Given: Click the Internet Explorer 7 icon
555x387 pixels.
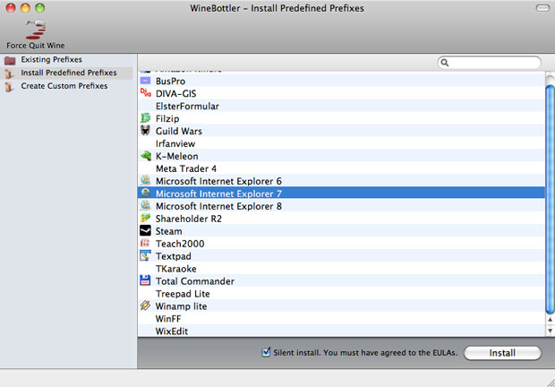Looking at the screenshot, I should (x=146, y=193).
